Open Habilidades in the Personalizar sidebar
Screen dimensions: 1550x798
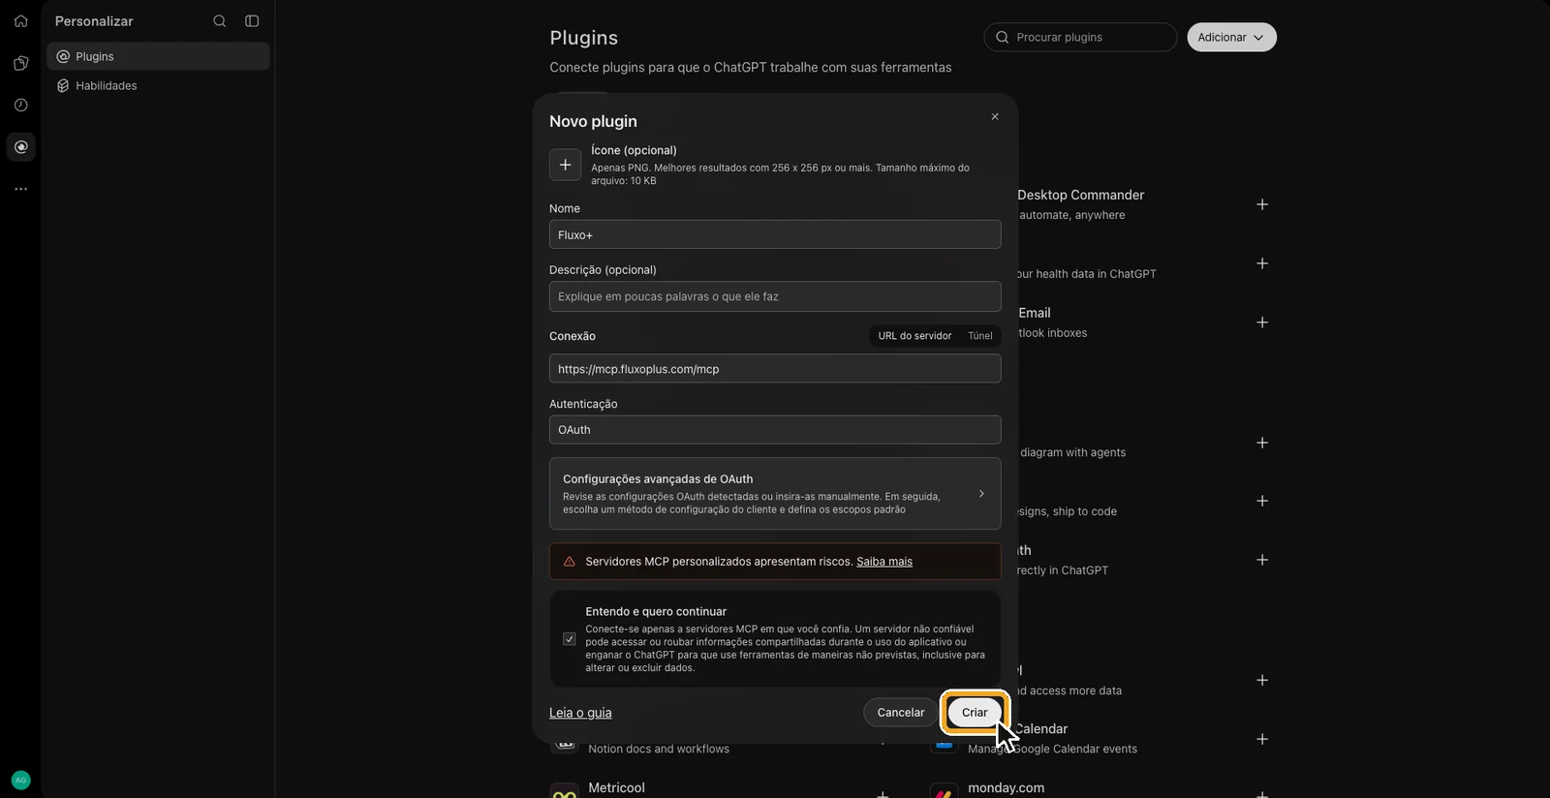coord(158,85)
